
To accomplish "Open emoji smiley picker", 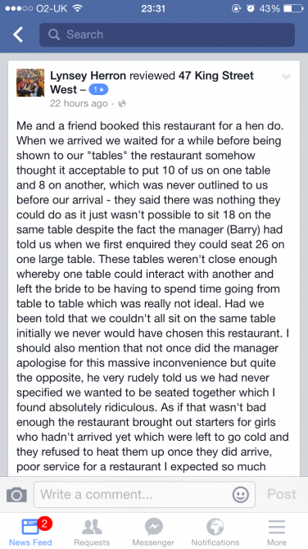I will coord(241,494).
